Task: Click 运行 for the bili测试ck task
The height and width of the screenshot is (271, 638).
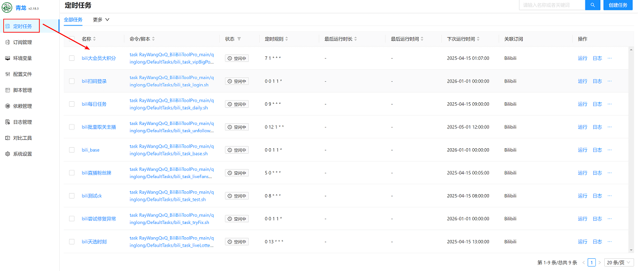Action: (582, 196)
